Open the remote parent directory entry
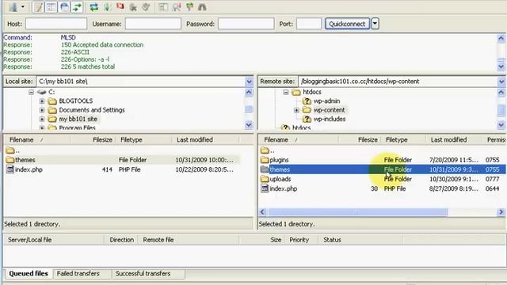Image resolution: width=507 pixels, height=285 pixels. (x=268, y=150)
